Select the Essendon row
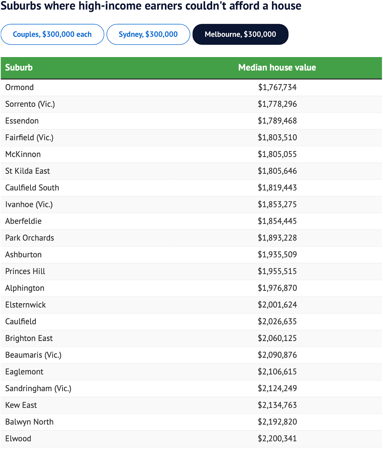383x449 pixels. (191, 121)
